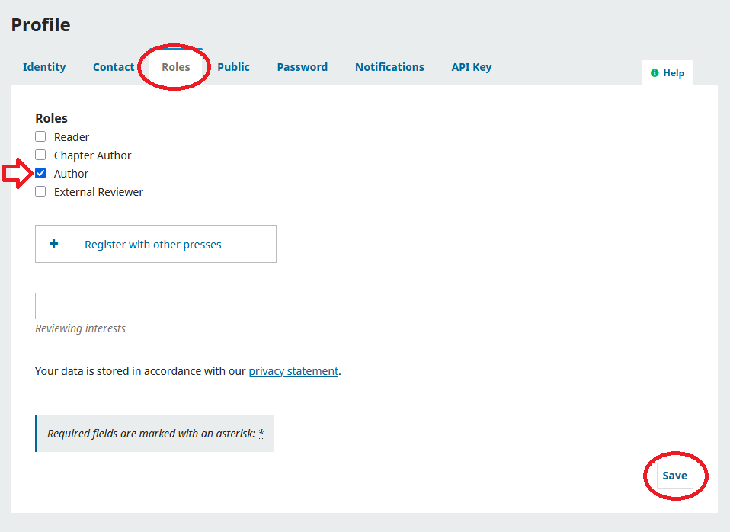Select the Roles tab
The image size is (730, 532).
(176, 67)
